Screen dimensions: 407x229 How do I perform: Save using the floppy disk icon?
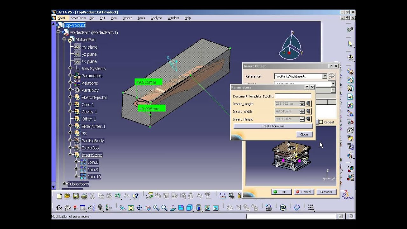pos(76,196)
